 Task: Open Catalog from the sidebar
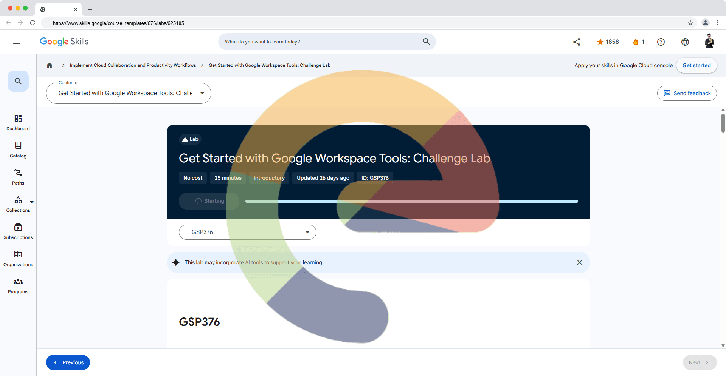18,150
